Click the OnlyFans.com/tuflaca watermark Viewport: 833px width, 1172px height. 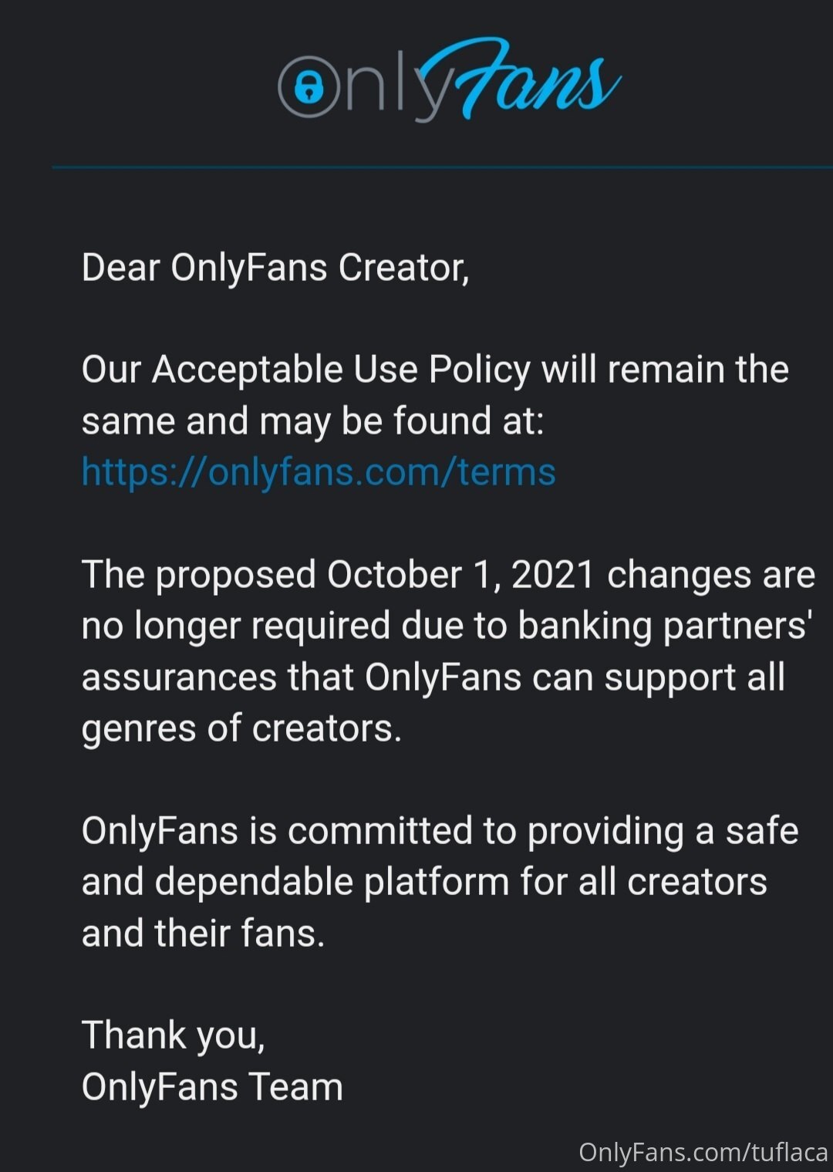point(703,1152)
